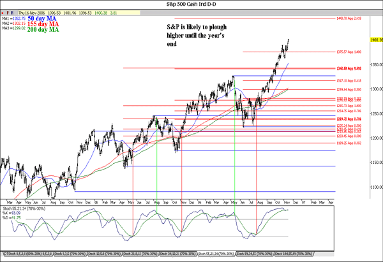
Task: Click the '50 day MA' blue label
Action: point(41,18)
